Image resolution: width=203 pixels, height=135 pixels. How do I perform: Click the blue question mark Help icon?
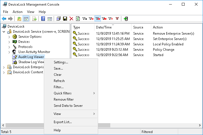pyautogui.click(x=43, y=19)
